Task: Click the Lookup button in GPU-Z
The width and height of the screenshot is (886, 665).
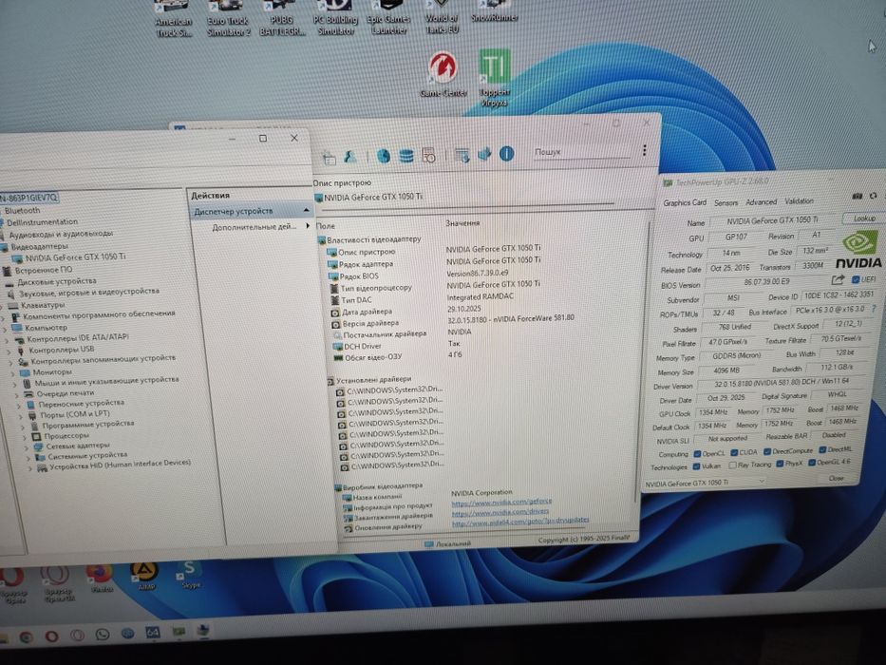Action: [x=864, y=218]
